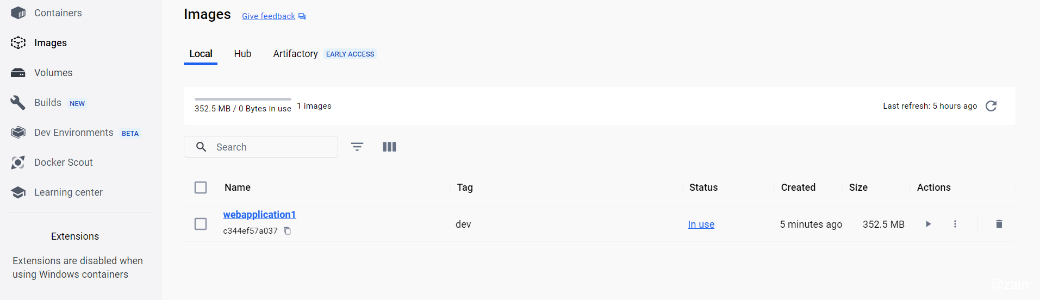
Task: Copy image ID c344ef57a037
Action: click(288, 231)
